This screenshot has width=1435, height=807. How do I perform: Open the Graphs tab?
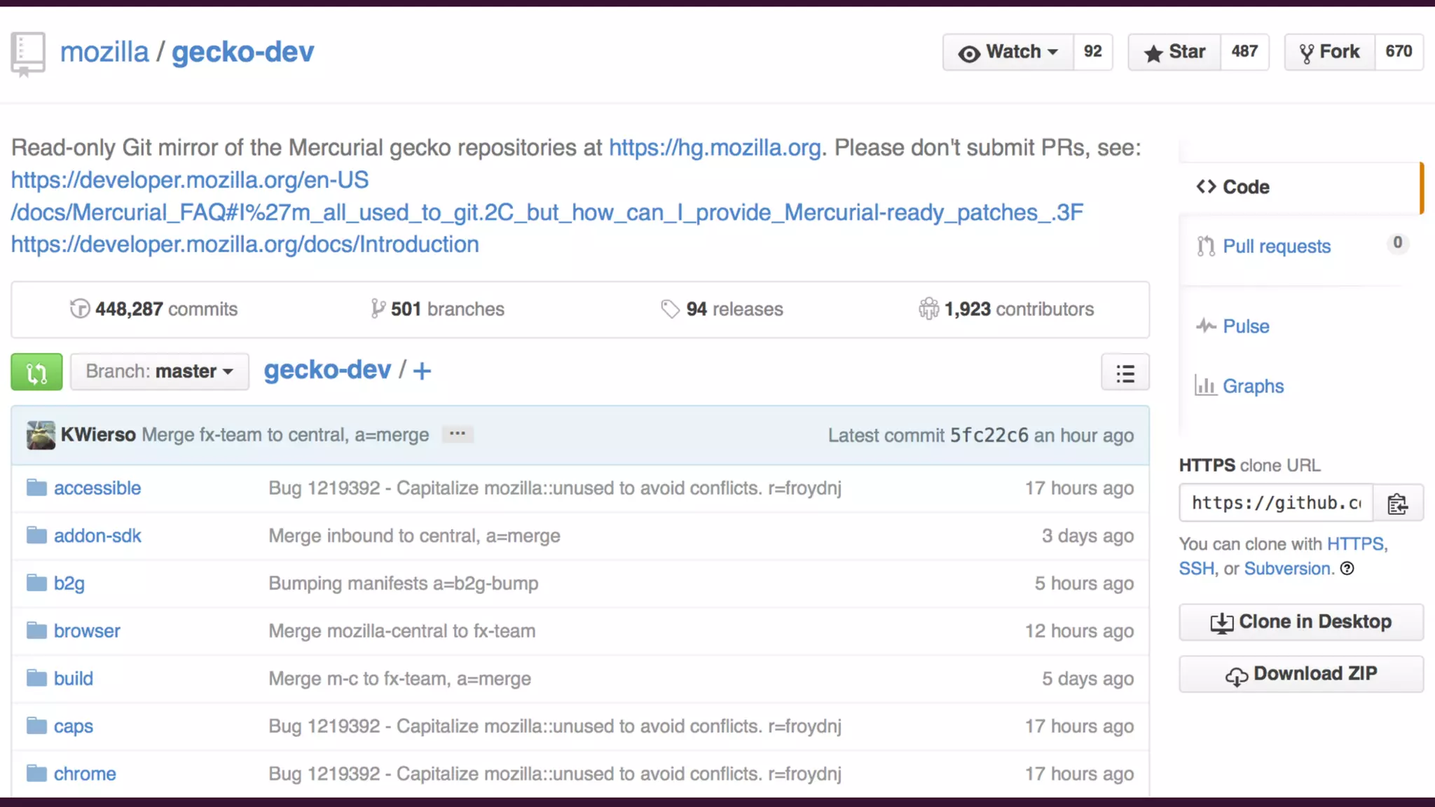[1252, 387]
